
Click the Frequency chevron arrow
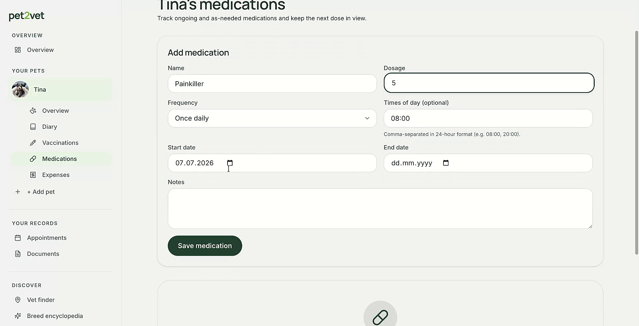[367, 118]
